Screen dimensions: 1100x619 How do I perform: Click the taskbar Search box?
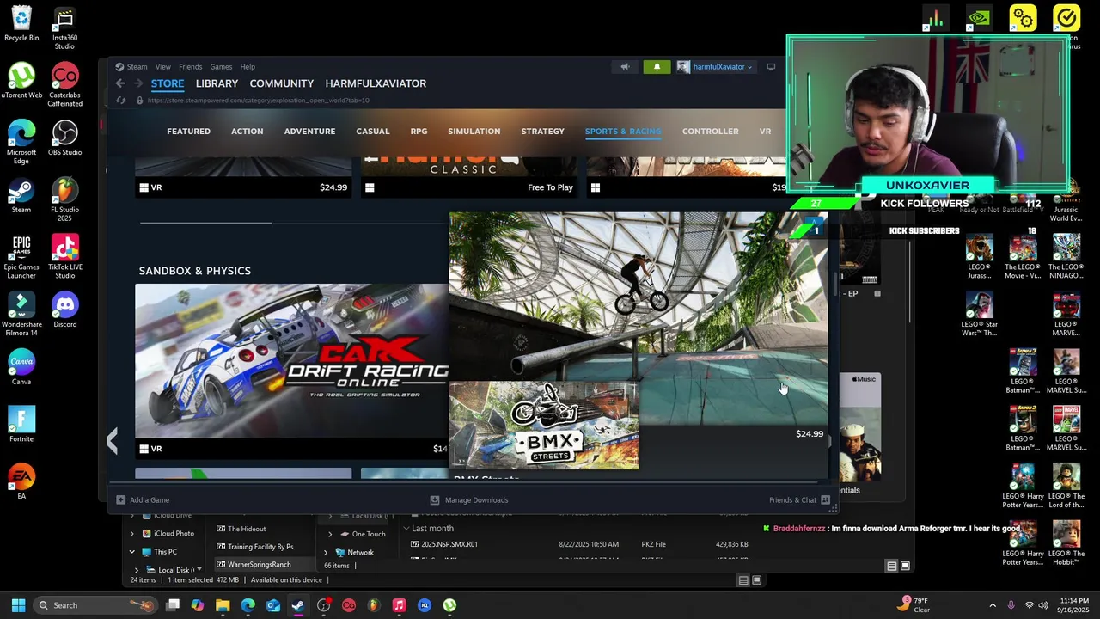pyautogui.click(x=95, y=605)
